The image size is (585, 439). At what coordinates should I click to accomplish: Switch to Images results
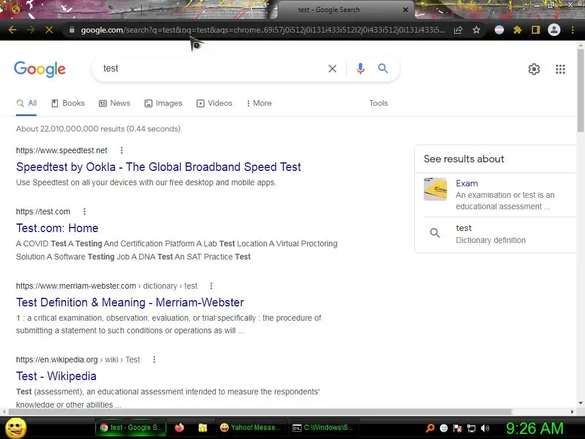click(163, 103)
